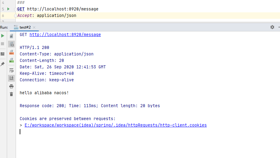Show response as plain text
Image resolution: width=280 pixels, height=158 pixels.
(11, 36)
